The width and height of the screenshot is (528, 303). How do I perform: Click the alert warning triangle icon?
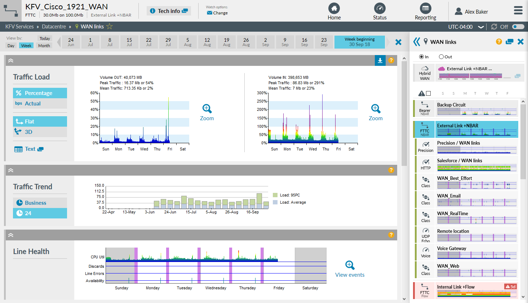[421, 93]
